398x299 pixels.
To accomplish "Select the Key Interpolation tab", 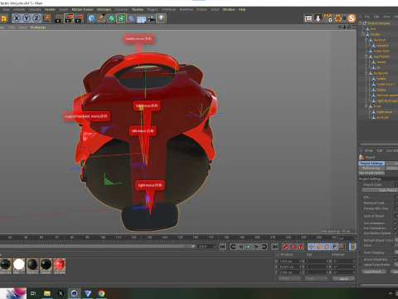I will pyautogui.click(x=371, y=173).
